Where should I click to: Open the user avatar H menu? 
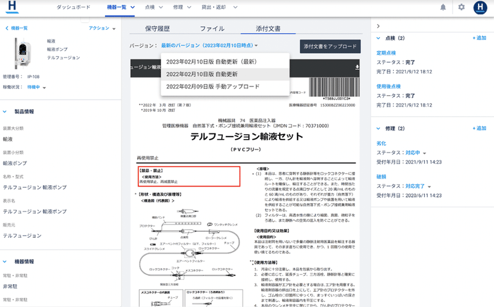point(480,7)
